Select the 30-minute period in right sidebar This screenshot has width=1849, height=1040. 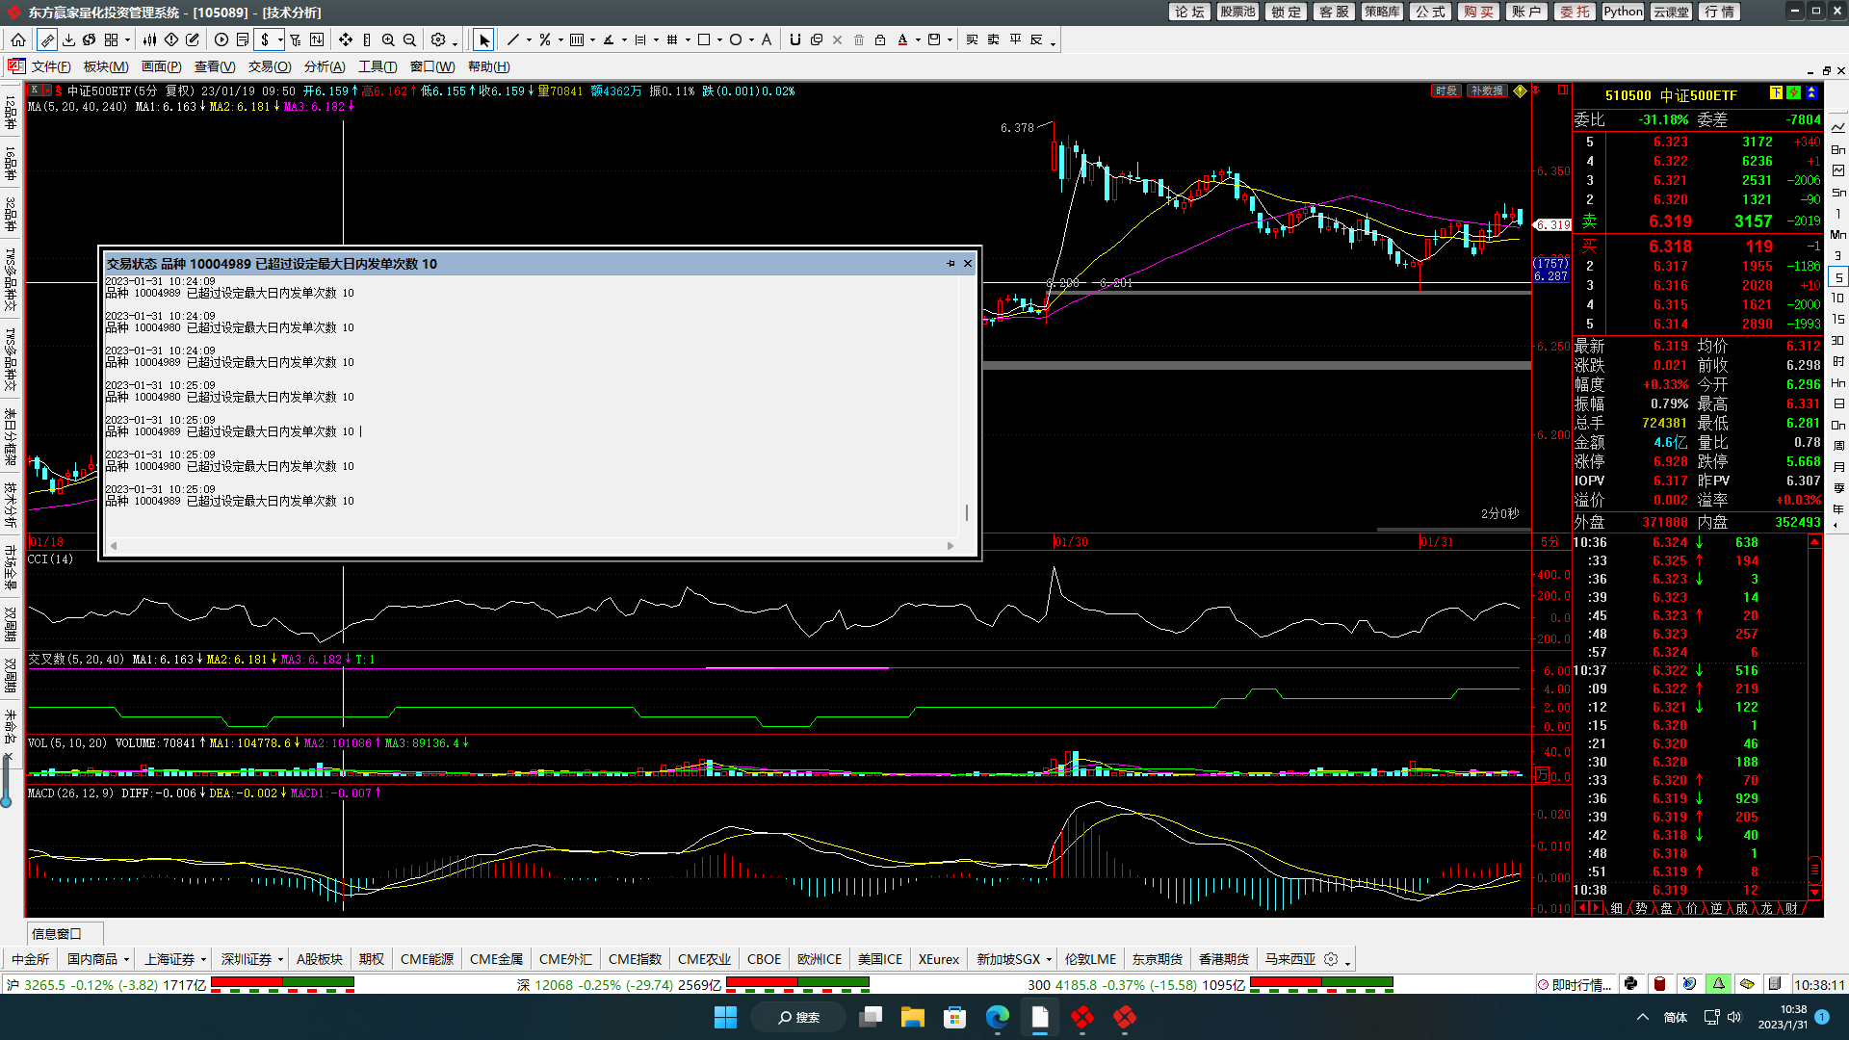pyautogui.click(x=1838, y=341)
